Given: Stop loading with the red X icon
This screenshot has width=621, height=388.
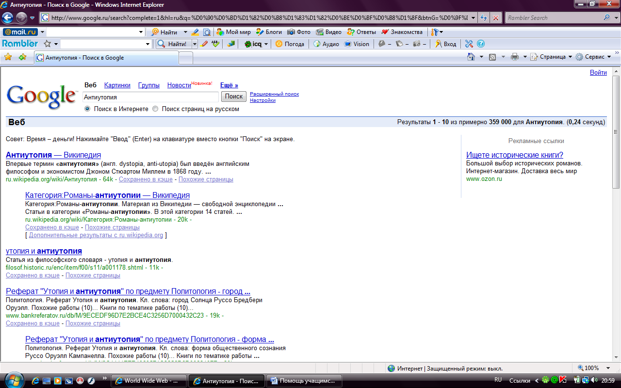Looking at the screenshot, I should point(495,18).
